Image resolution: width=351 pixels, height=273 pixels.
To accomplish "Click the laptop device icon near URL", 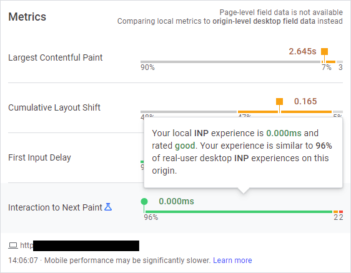I will (x=13, y=246).
